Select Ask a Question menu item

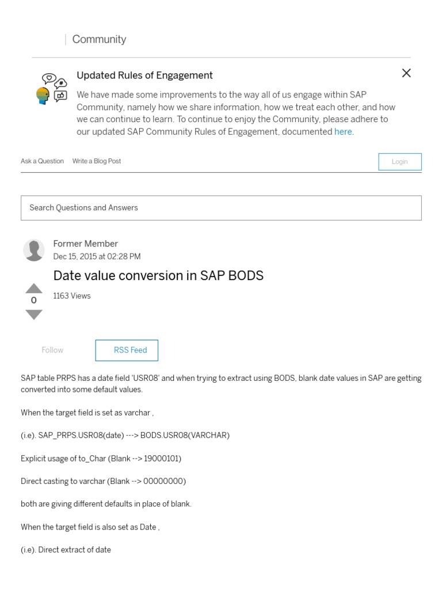(42, 161)
